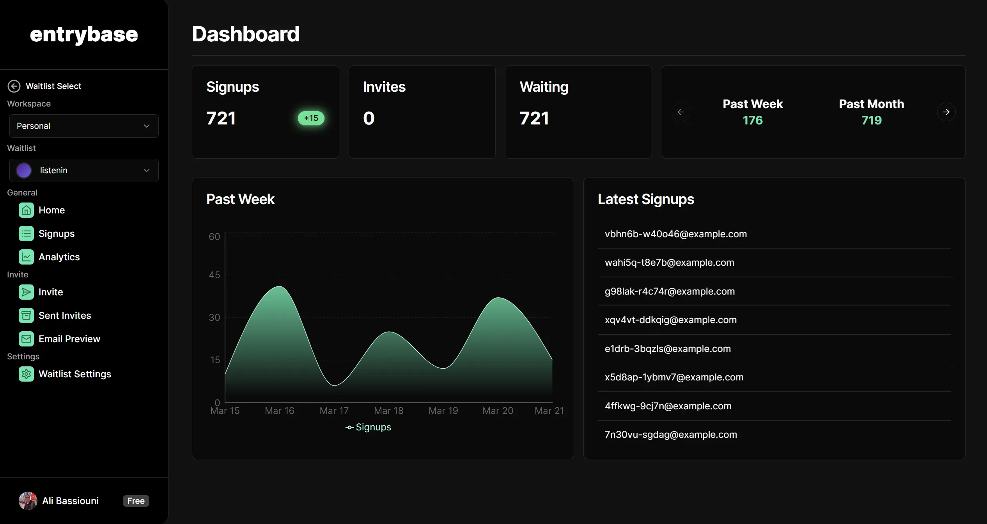Click the Free plan badge
Image resolution: width=987 pixels, height=524 pixels.
click(136, 501)
